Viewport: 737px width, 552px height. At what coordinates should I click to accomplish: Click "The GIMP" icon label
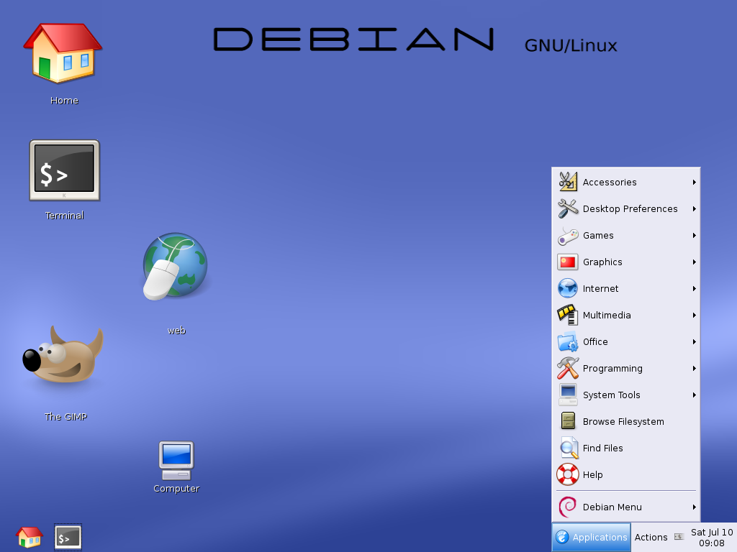[65, 417]
